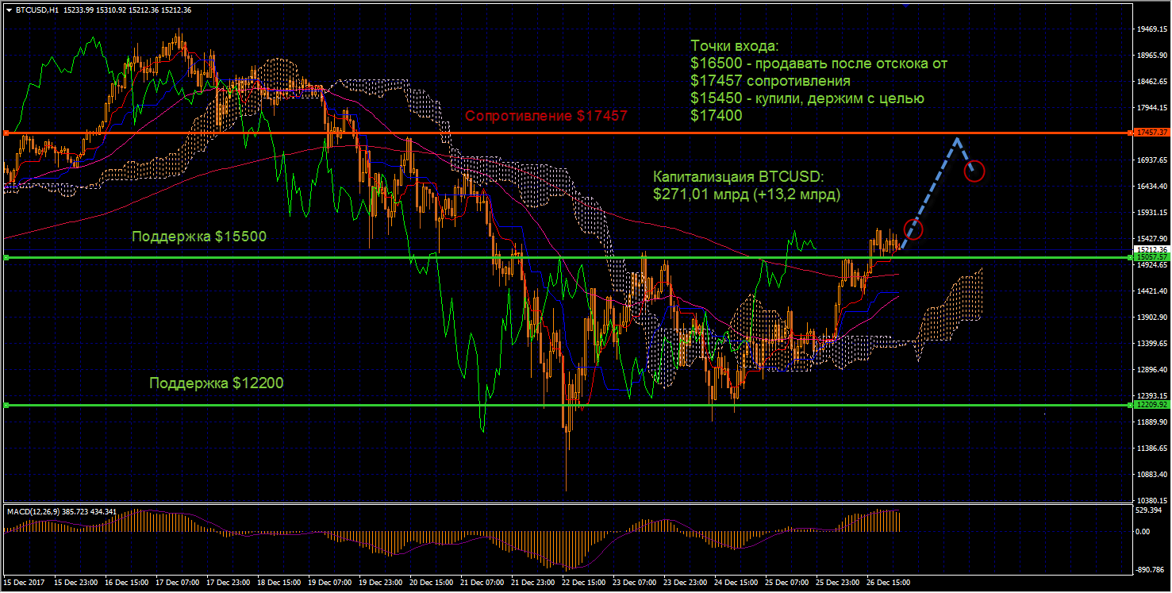Click the 15931.15 price scale label
Image resolution: width=1172 pixels, height=593 pixels.
coord(1151,213)
